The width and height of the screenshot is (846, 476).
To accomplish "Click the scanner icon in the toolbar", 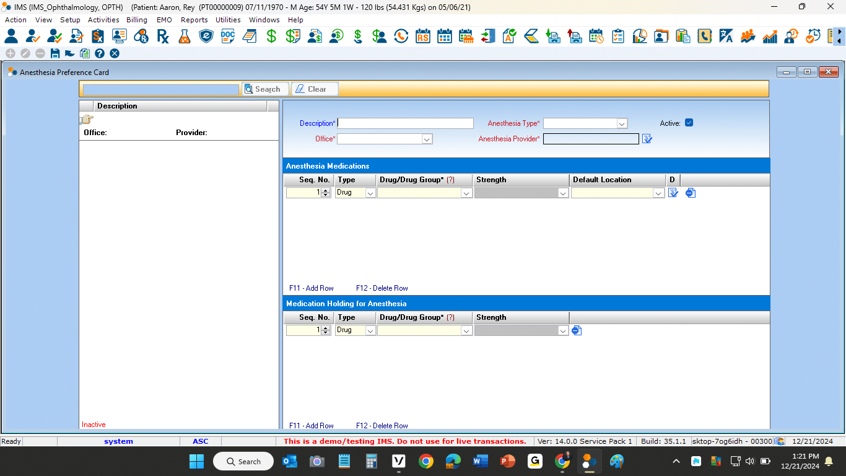I will tap(531, 36).
